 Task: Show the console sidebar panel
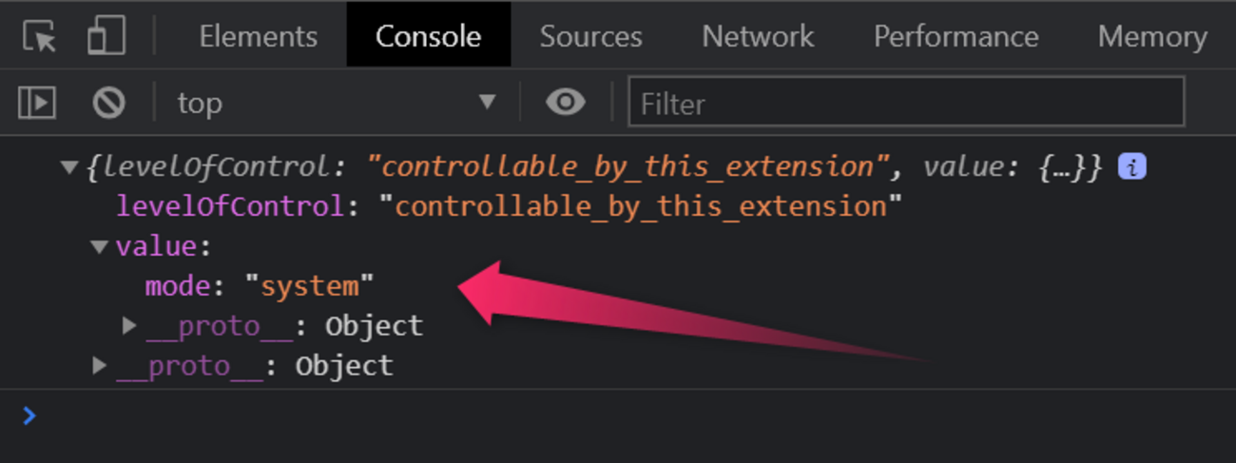(37, 102)
